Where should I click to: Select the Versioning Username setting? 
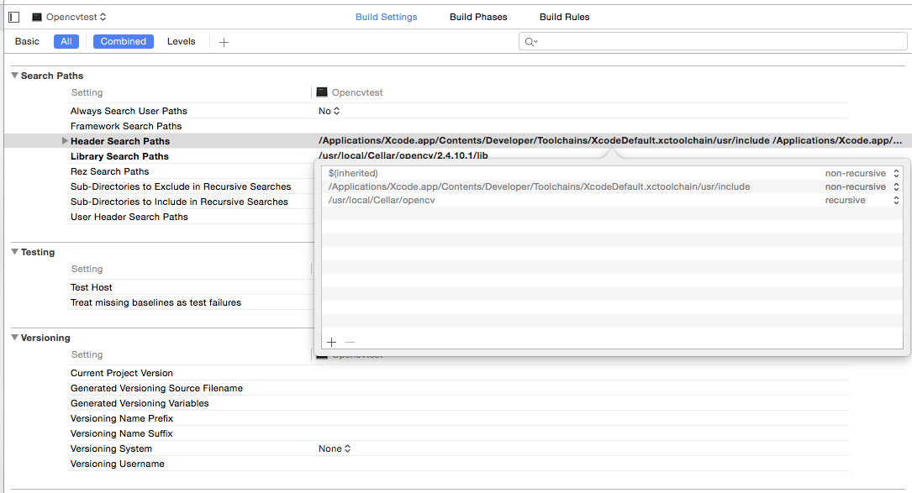pos(118,464)
